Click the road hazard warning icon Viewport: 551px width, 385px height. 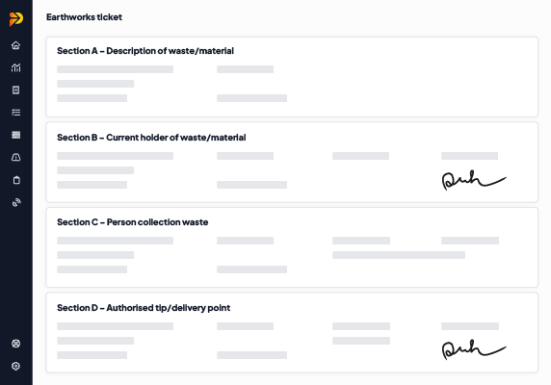pyautogui.click(x=15, y=157)
